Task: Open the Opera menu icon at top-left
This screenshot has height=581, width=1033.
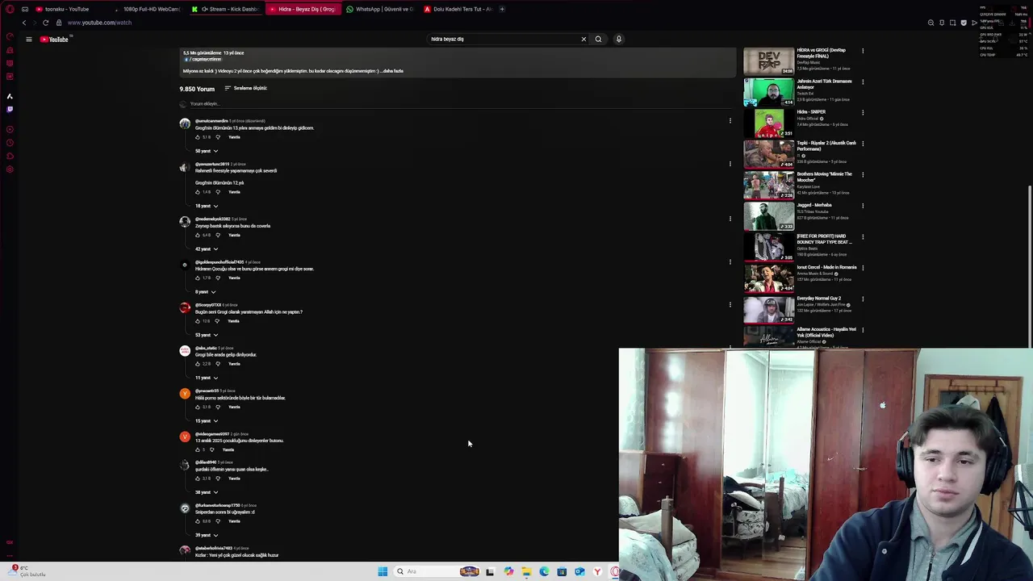Action: [10, 9]
